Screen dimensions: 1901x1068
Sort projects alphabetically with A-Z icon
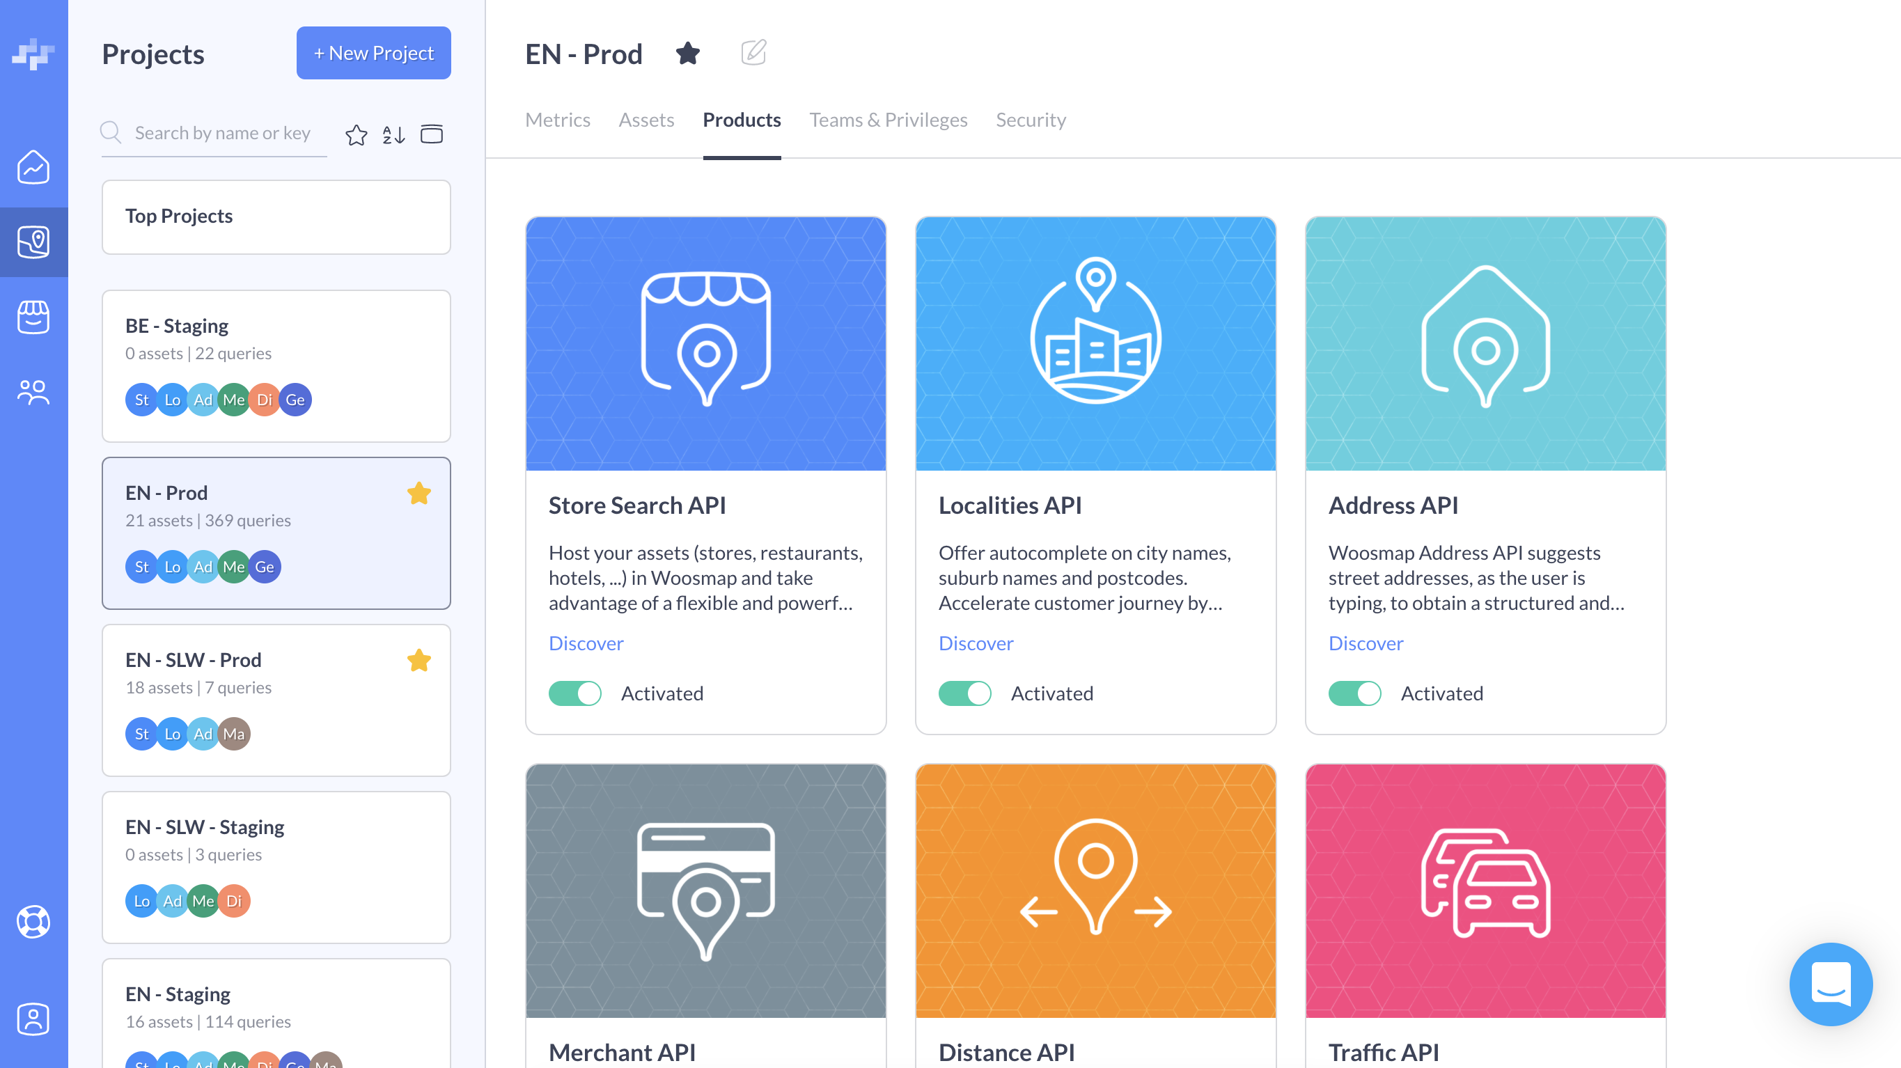coord(393,134)
